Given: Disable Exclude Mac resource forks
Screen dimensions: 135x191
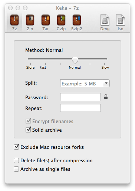Looking at the screenshot, I should coord(16,147).
